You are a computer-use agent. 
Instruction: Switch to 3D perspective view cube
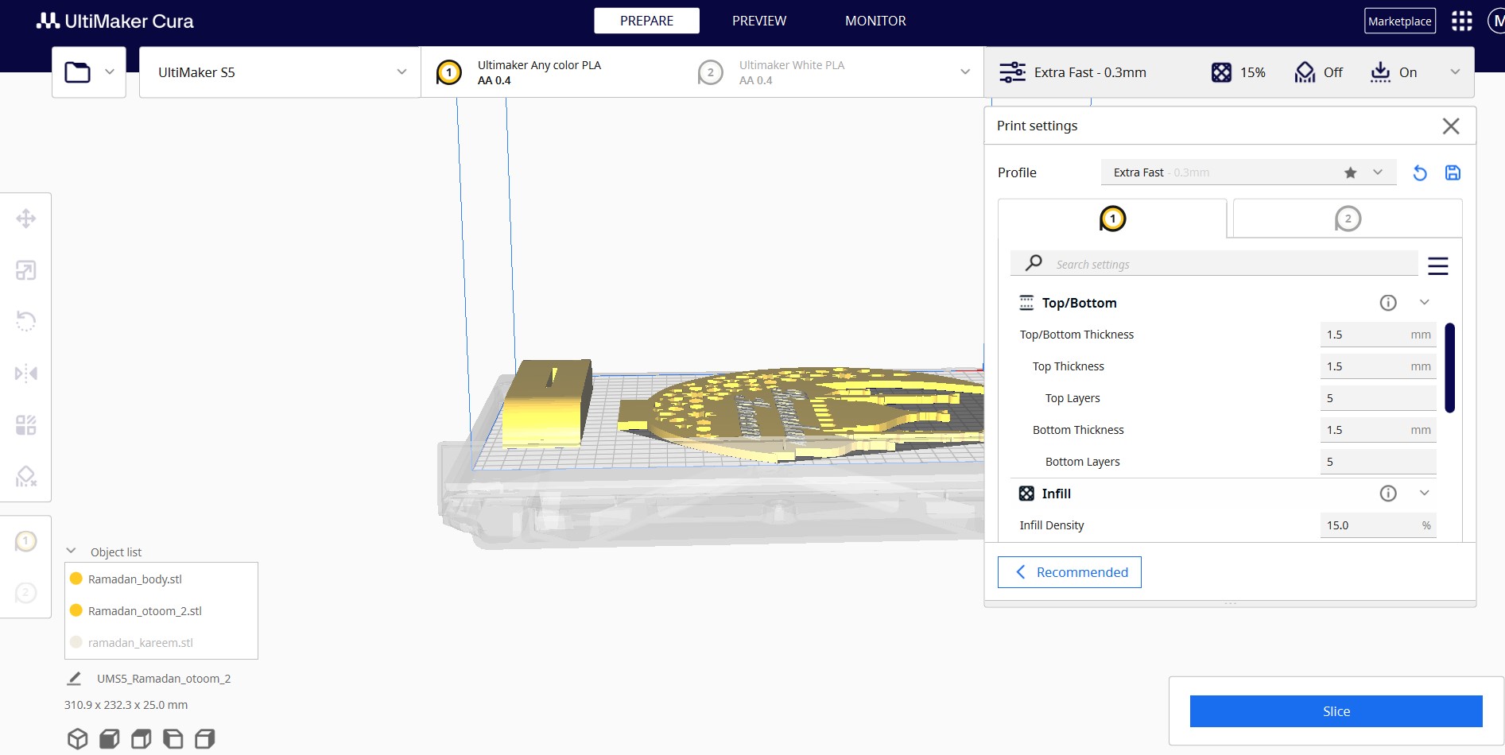point(77,739)
